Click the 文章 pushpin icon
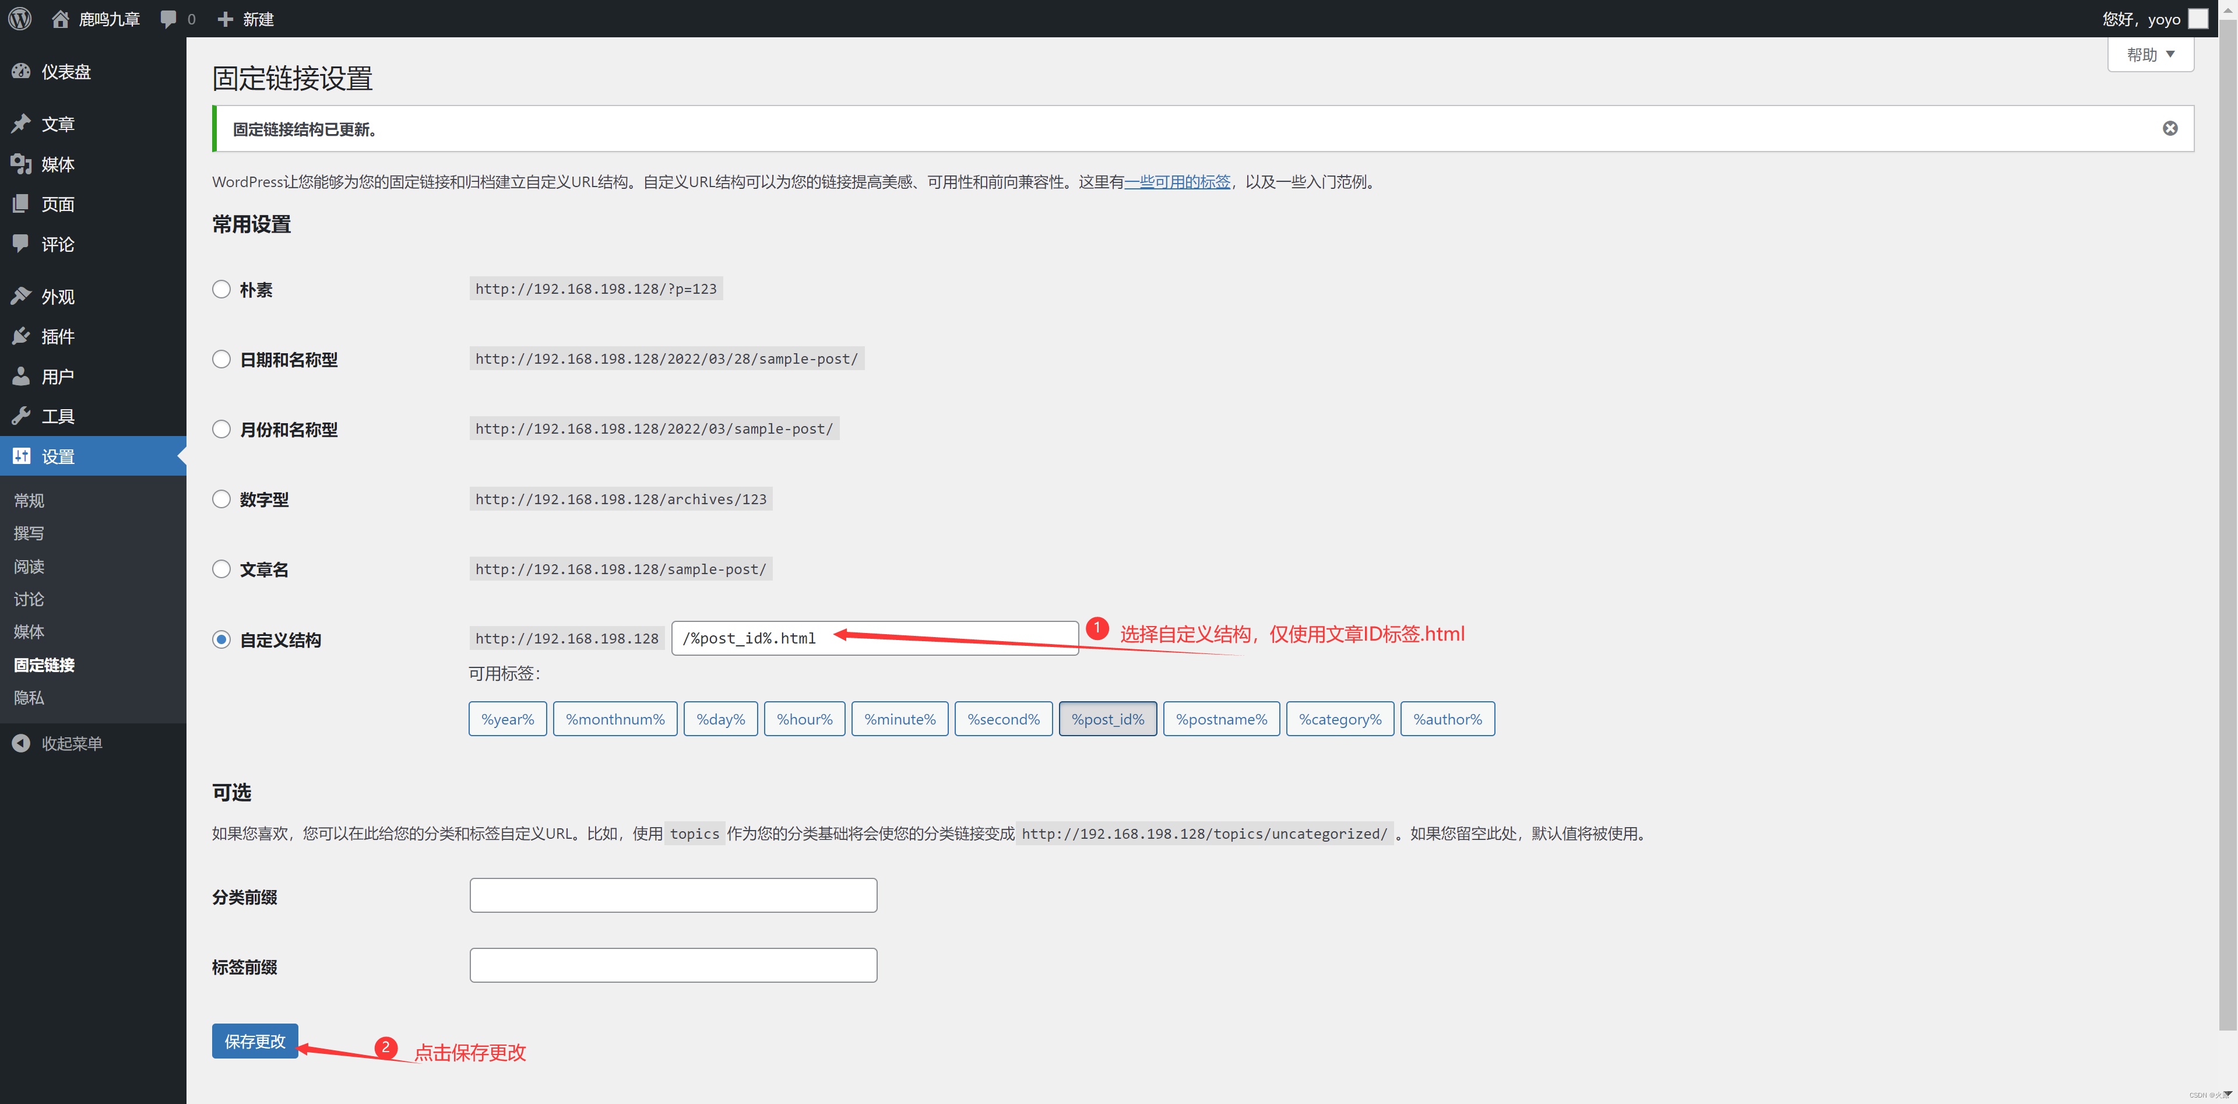2238x1104 pixels. 21,124
